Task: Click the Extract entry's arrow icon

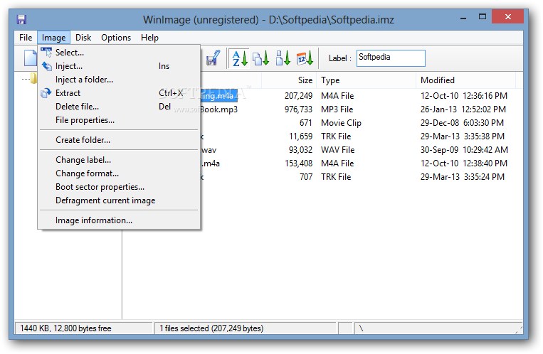Action: tap(46, 93)
